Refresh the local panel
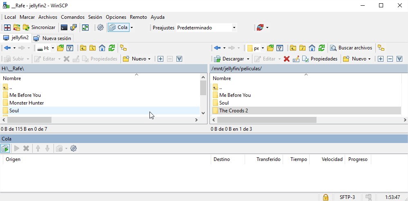Viewport: 408px width, 201px height. pyautogui.click(x=111, y=48)
